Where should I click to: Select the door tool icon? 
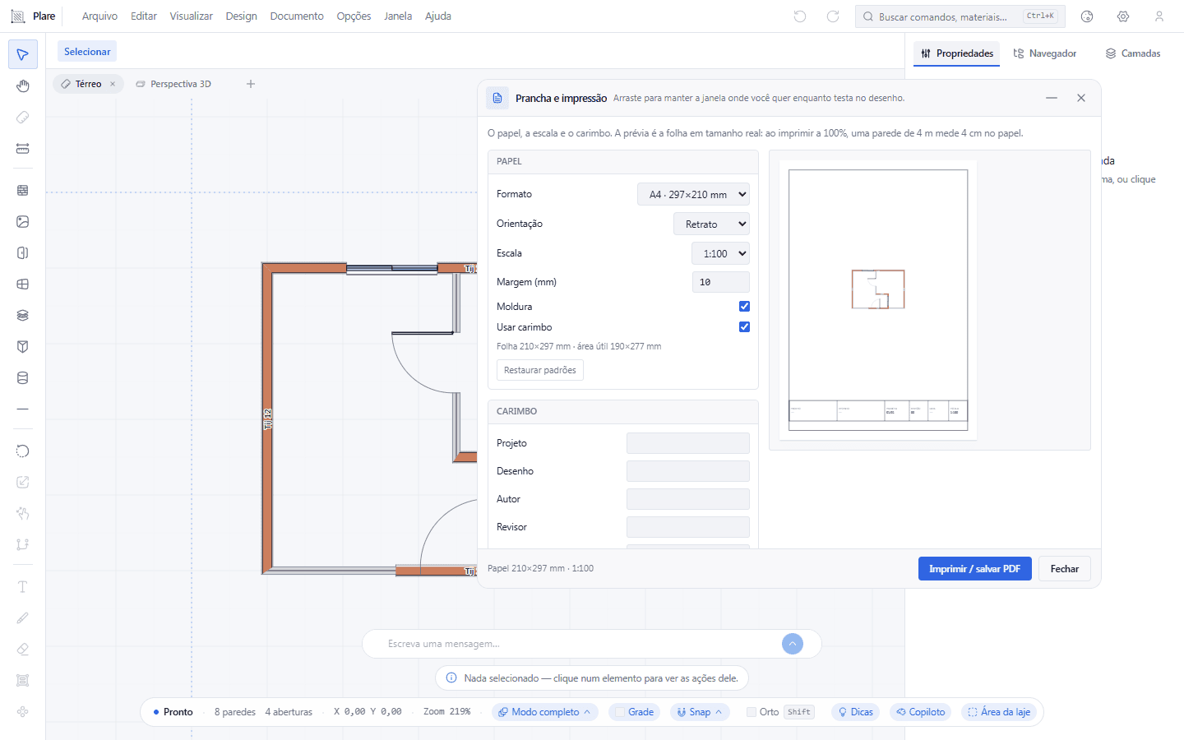click(23, 252)
